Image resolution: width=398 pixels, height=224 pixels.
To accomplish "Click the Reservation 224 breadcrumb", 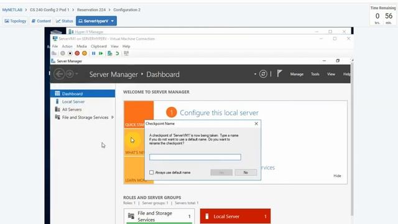I will tap(91, 10).
